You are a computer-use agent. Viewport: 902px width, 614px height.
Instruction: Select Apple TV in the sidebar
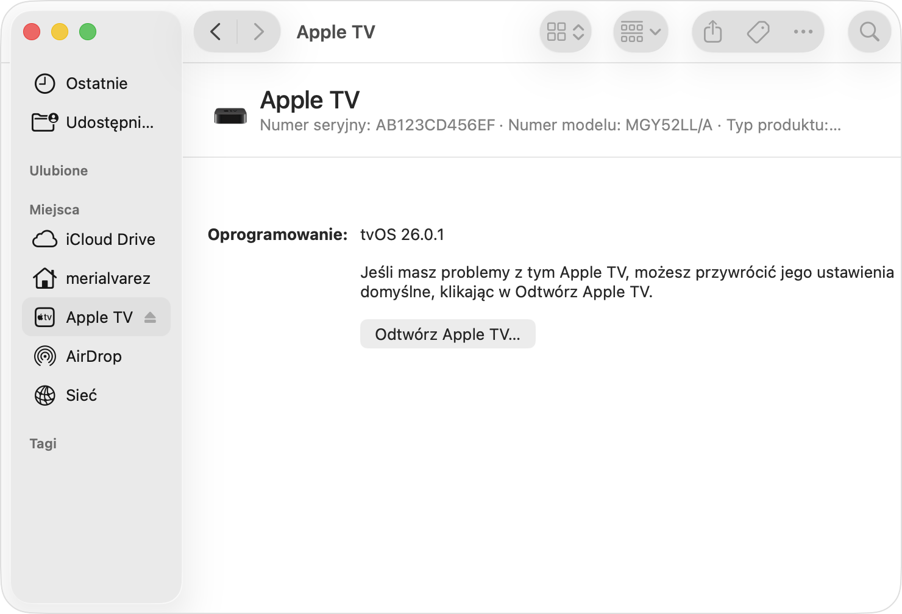pyautogui.click(x=96, y=317)
